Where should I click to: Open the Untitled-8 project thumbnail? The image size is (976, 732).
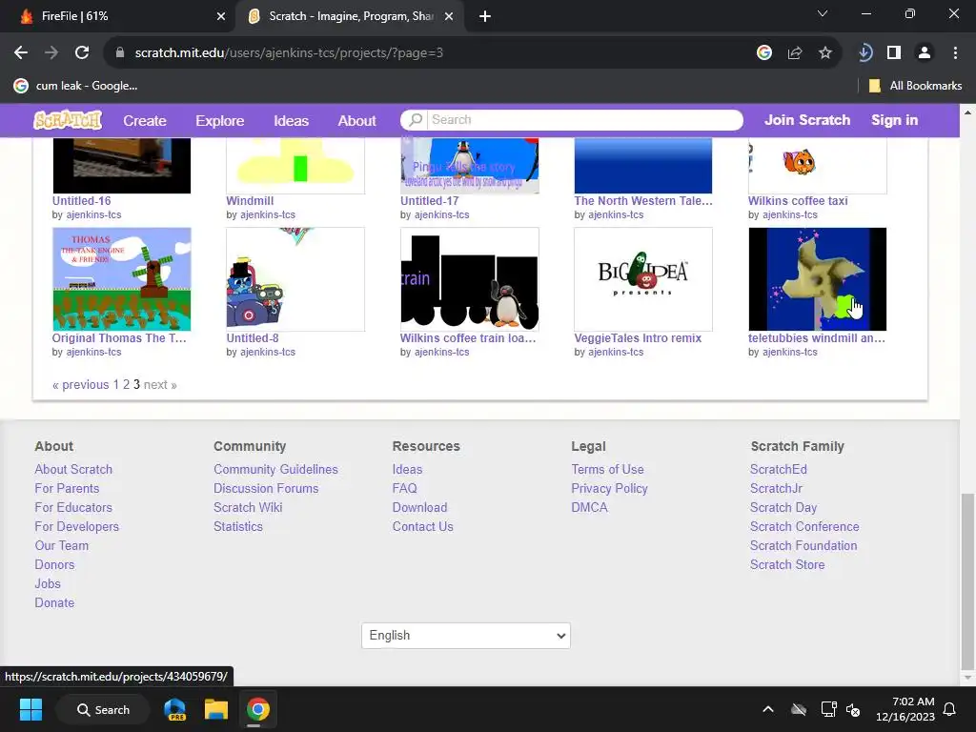pos(295,279)
